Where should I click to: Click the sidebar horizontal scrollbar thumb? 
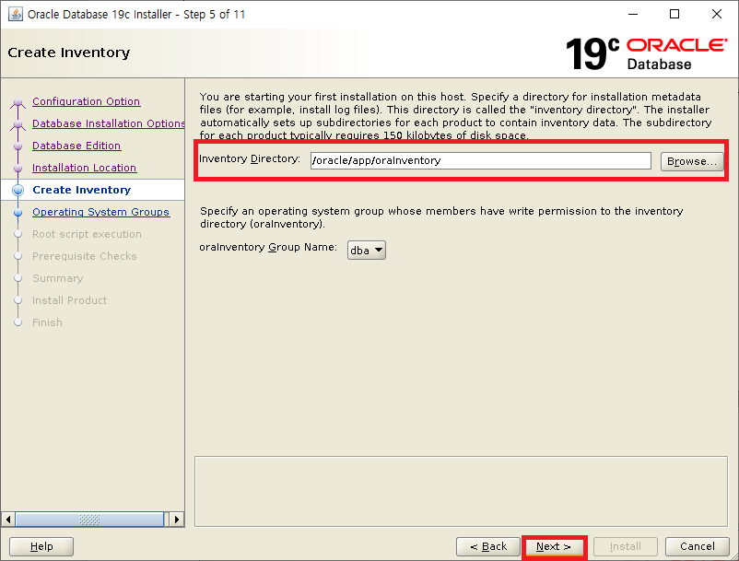[89, 520]
